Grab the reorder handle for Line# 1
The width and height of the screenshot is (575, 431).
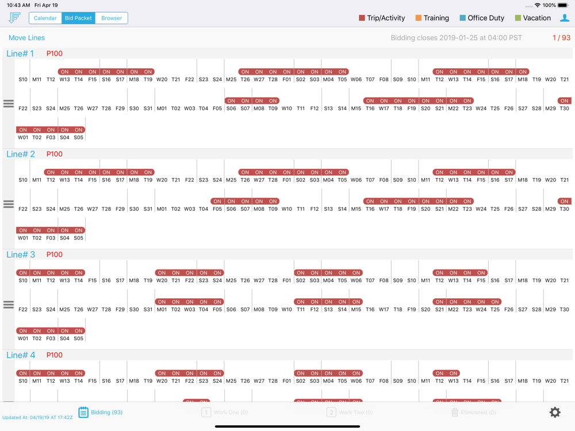click(9, 103)
